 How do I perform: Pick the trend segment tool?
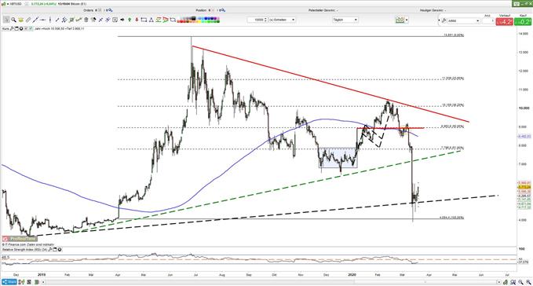(x=57, y=20)
